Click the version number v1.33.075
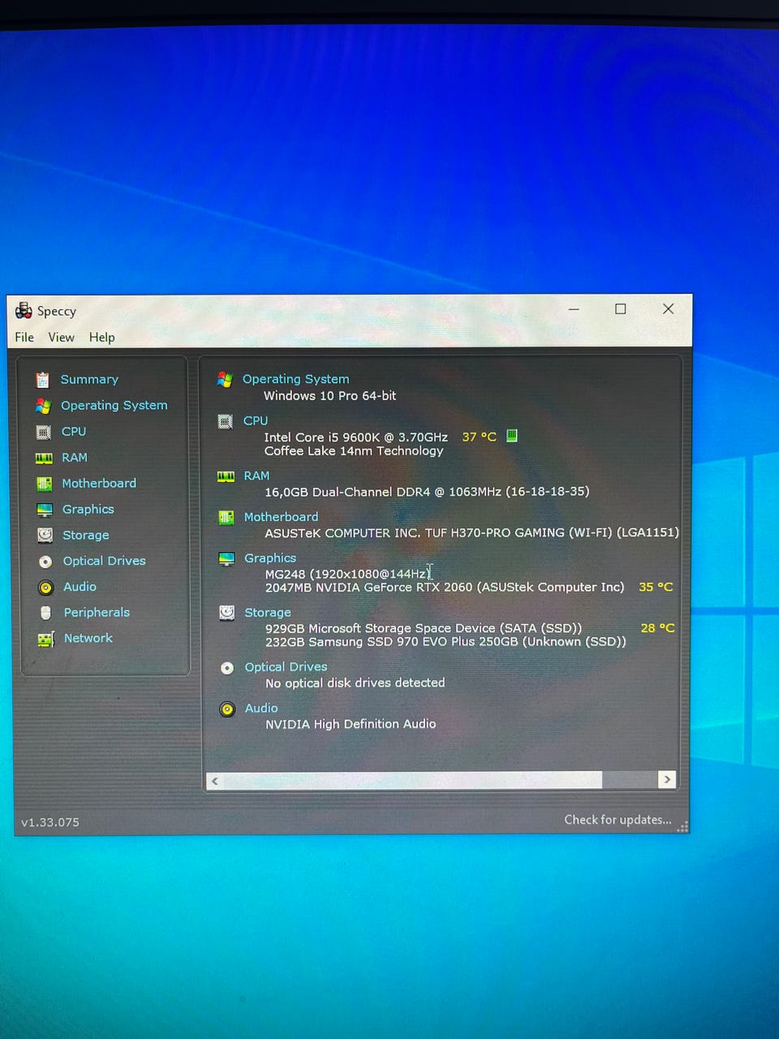779x1039 pixels. click(x=50, y=822)
